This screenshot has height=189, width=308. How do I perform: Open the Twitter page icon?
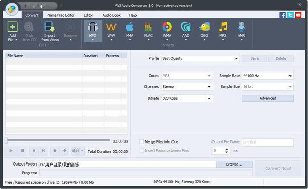coord(291,15)
